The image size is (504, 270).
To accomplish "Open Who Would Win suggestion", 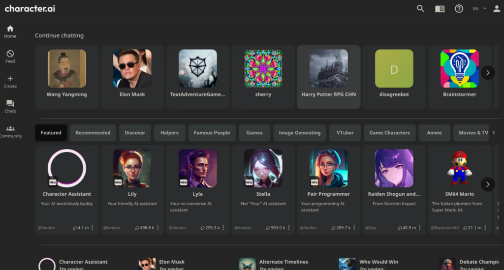I will tap(369, 264).
